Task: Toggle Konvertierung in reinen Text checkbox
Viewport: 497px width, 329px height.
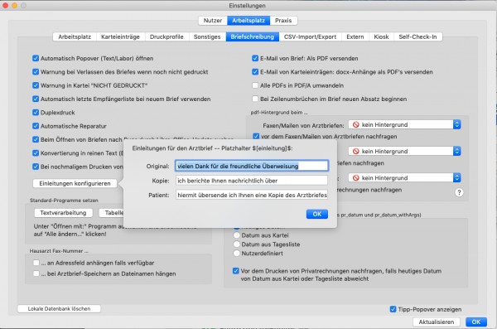Action: (36, 153)
